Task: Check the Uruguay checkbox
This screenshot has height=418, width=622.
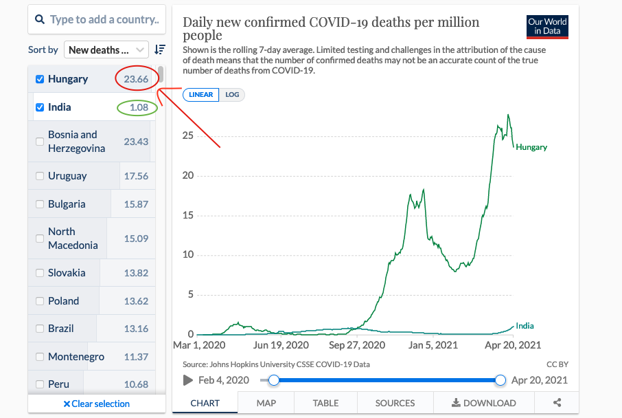Action: (x=40, y=176)
